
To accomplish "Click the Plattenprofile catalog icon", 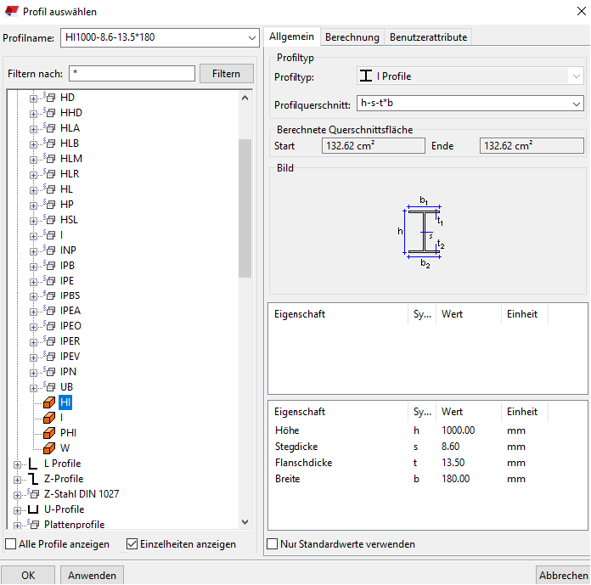I will pos(33,524).
